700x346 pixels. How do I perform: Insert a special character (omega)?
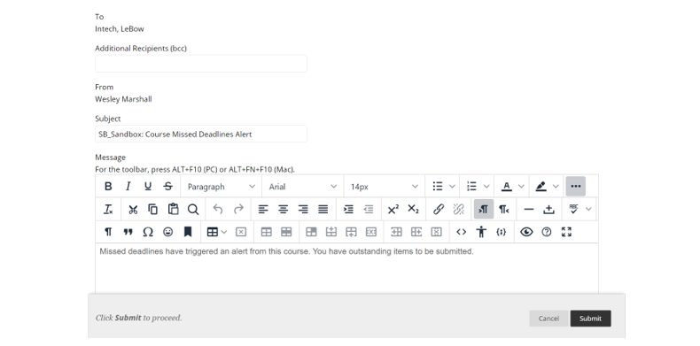[x=148, y=232]
